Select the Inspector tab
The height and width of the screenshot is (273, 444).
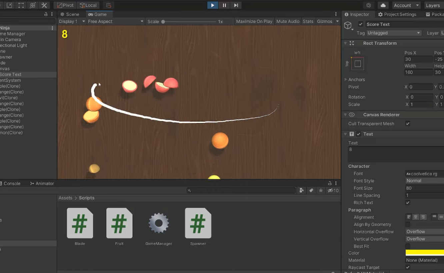(x=357, y=14)
